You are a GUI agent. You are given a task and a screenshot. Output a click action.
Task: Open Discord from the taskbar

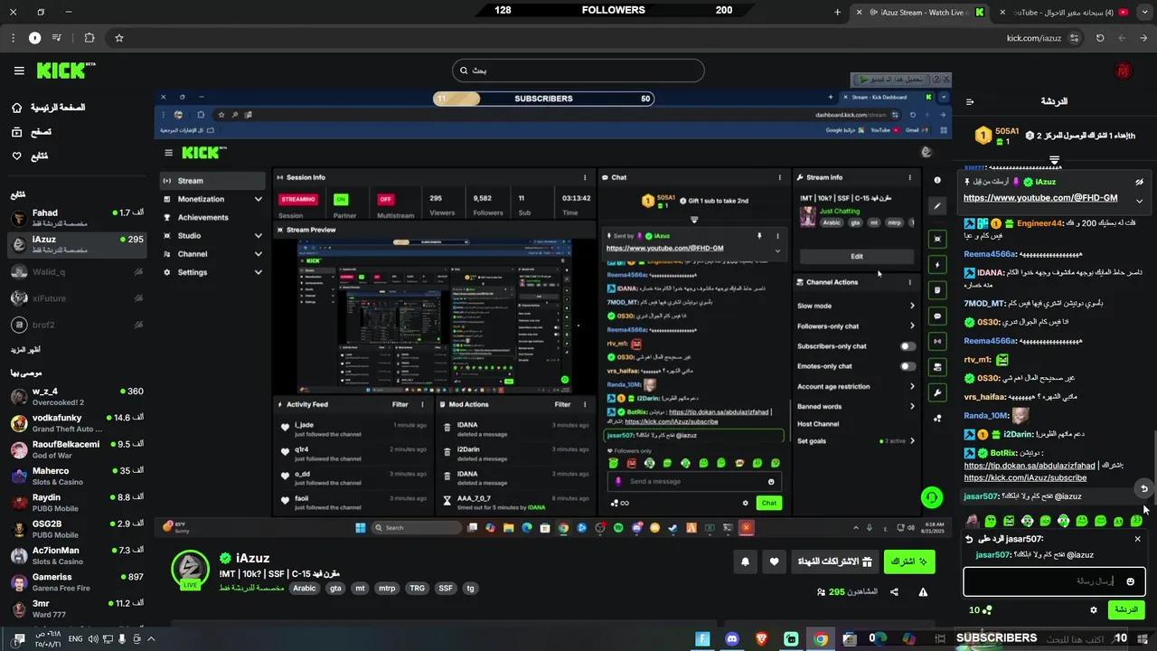click(x=732, y=639)
